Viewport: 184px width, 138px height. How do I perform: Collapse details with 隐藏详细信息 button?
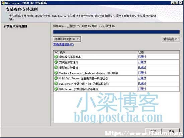[x=67, y=39]
